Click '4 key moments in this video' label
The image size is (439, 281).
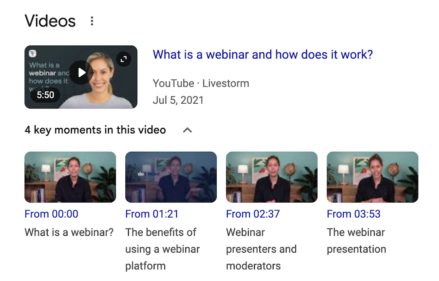[x=95, y=130]
